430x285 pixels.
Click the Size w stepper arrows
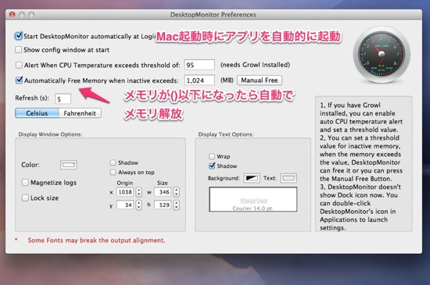[x=177, y=192]
